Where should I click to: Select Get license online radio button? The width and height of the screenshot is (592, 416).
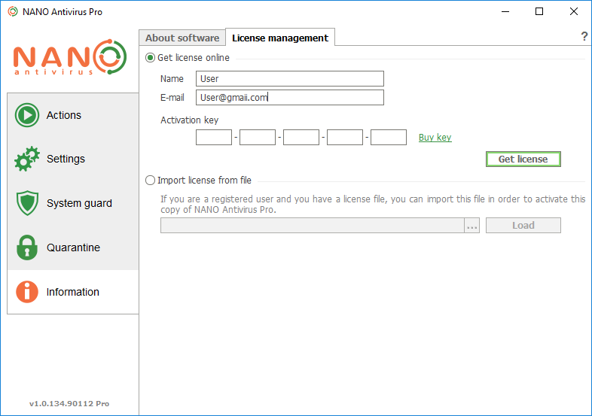[151, 58]
